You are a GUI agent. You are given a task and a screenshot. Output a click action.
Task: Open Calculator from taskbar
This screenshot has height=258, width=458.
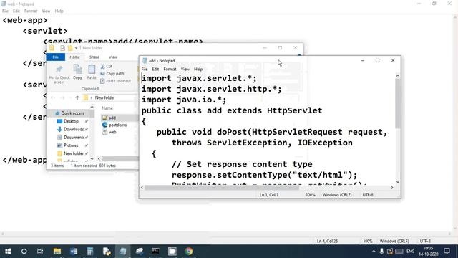pos(90,251)
